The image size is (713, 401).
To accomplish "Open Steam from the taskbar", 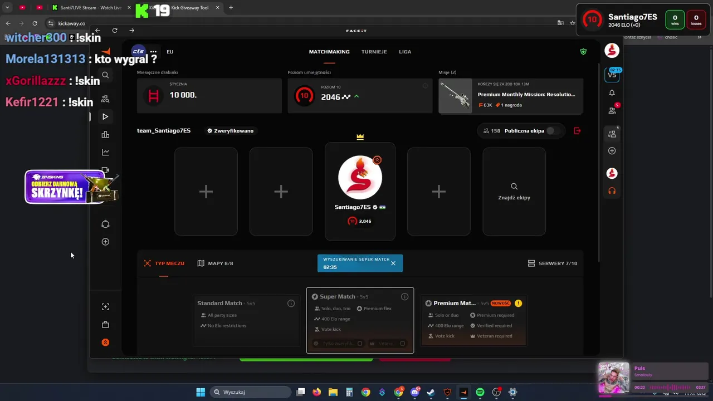I will click(x=431, y=392).
